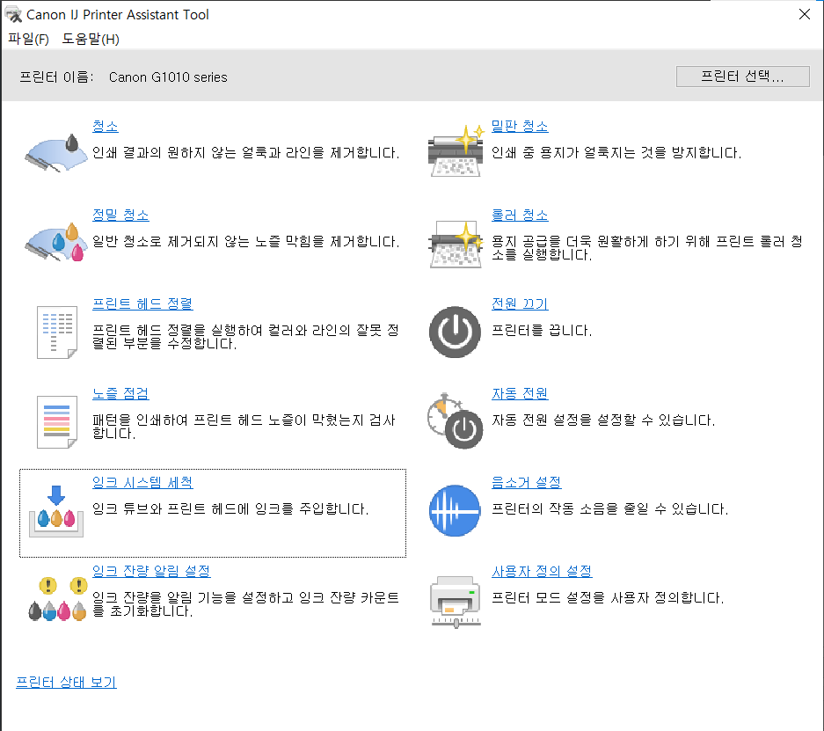This screenshot has height=731, width=824.
Task: Click the 청소 cleaning icon with black ink drop
Action: pyautogui.click(x=56, y=153)
